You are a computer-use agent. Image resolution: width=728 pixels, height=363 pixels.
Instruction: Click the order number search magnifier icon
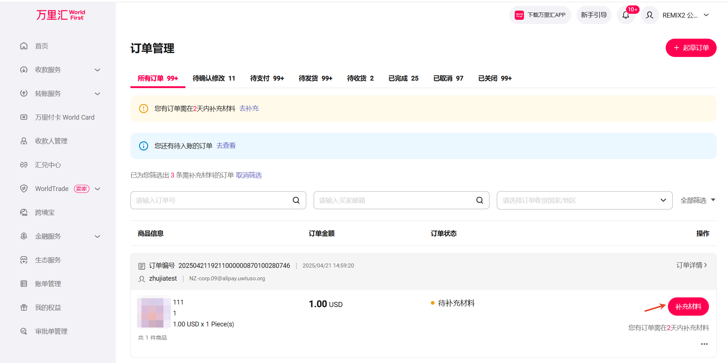click(296, 200)
